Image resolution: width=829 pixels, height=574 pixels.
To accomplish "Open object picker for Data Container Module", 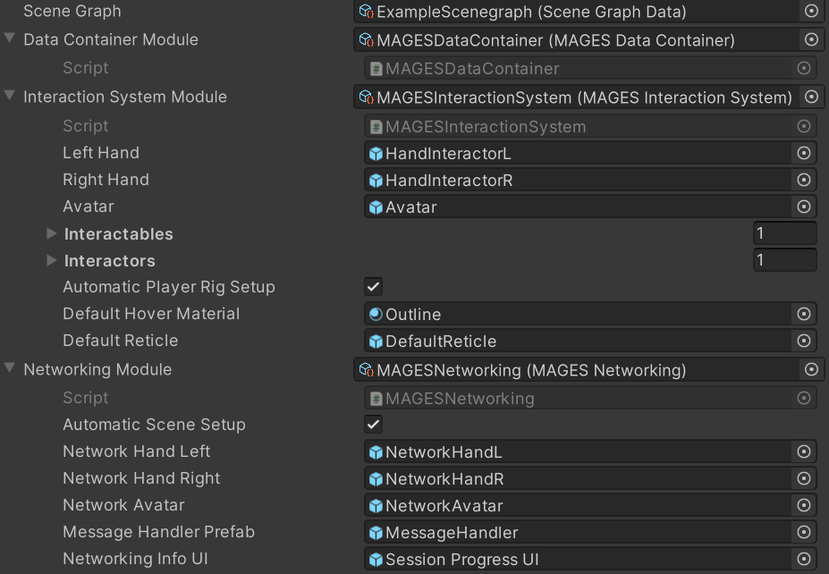I will pyautogui.click(x=811, y=39).
